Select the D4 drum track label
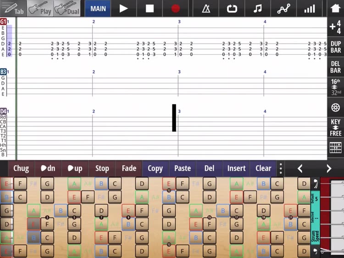 3,111
